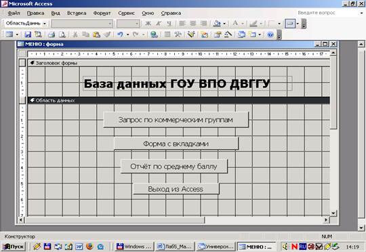Toggle the Toolbox (hammer and wrench) icon
The height and width of the screenshot is (252, 366).
pos(178,35)
